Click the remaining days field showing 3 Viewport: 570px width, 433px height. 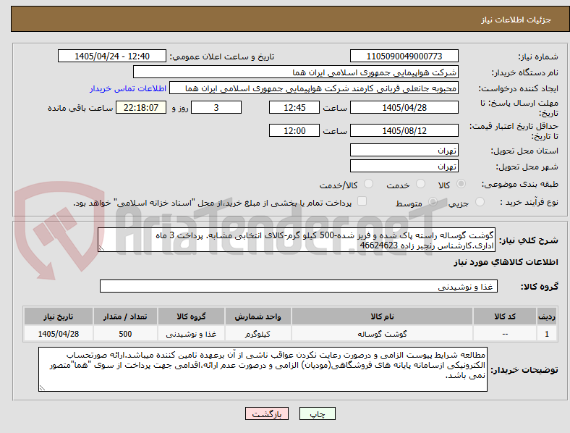[216, 108]
